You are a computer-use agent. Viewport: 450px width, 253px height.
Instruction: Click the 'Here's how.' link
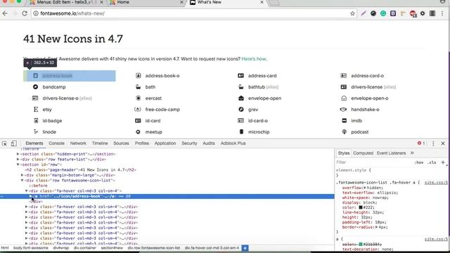254,59
